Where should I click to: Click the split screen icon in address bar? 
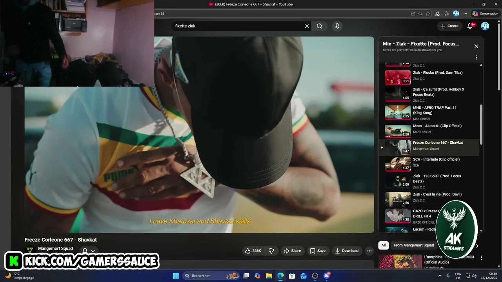413,13
